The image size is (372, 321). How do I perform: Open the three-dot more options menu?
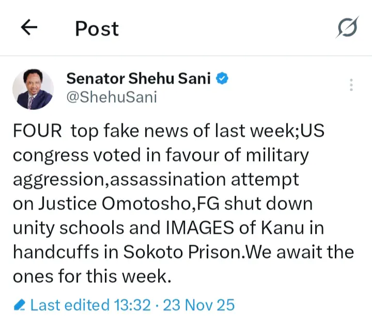click(351, 85)
